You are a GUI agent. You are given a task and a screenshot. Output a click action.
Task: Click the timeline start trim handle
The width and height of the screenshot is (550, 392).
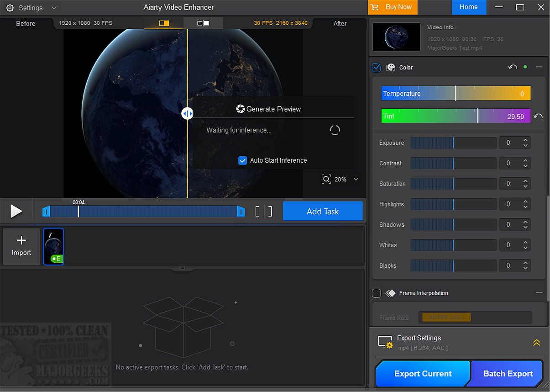pos(46,211)
